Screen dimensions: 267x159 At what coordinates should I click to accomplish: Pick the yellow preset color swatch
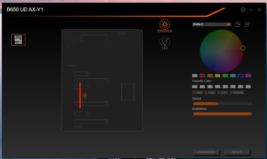click(x=218, y=76)
